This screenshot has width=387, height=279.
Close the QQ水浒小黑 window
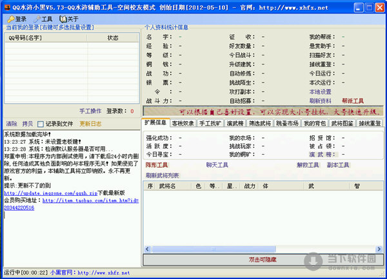tap(380, 8)
